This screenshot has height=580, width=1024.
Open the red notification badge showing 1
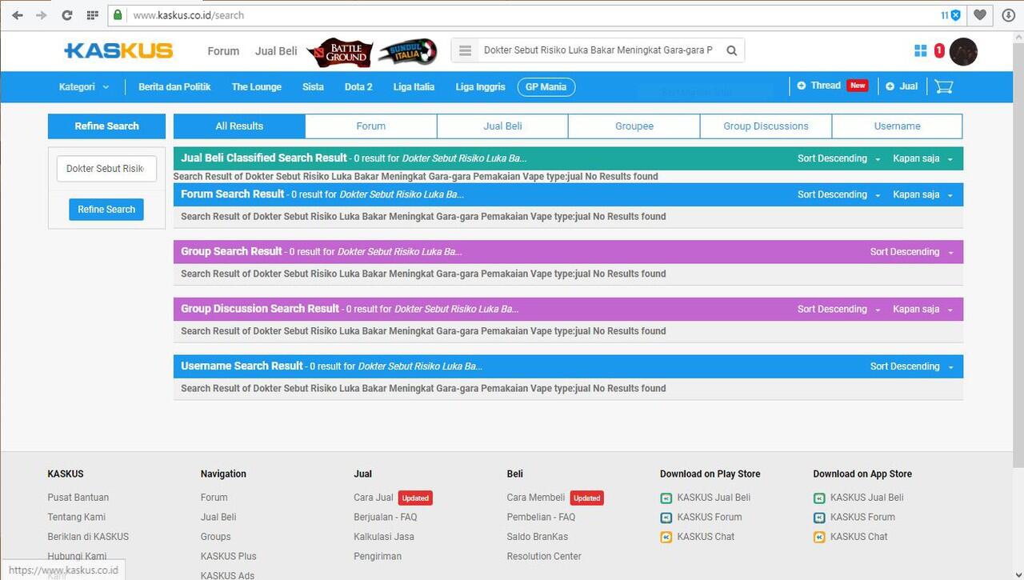click(939, 50)
